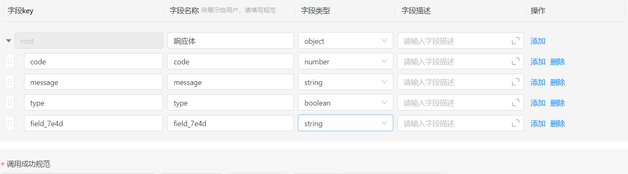628x174 pixels.
Task: Click the drag handle beside type row
Action: [x=10, y=103]
